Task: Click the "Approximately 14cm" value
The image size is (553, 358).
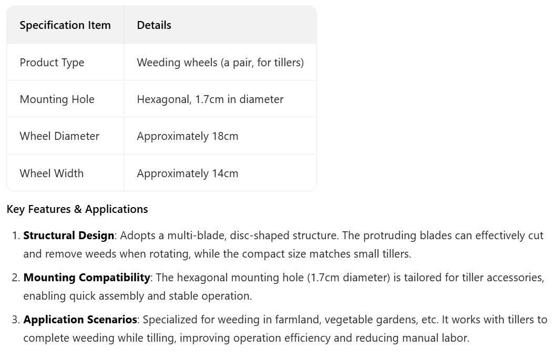Action: point(187,173)
